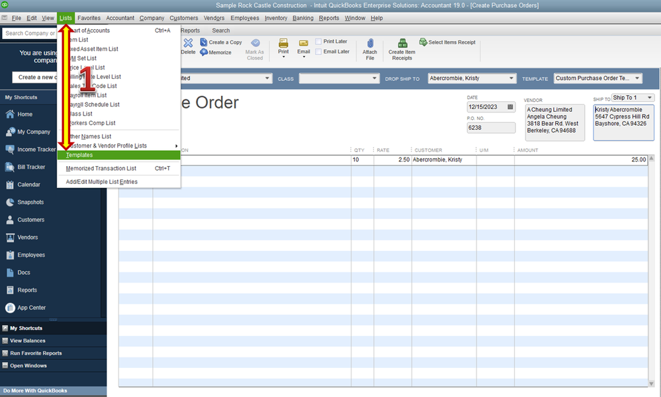The image size is (661, 397).
Task: Enable the Email Later checkbox
Action: click(318, 52)
